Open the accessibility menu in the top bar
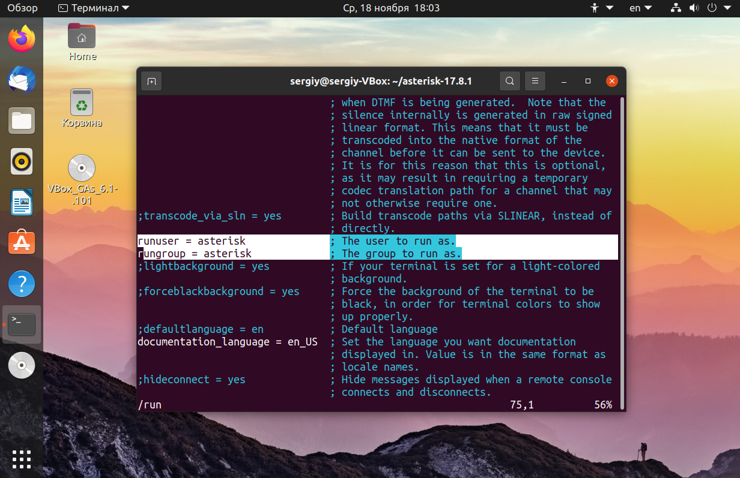This screenshot has width=740, height=478. [601, 8]
